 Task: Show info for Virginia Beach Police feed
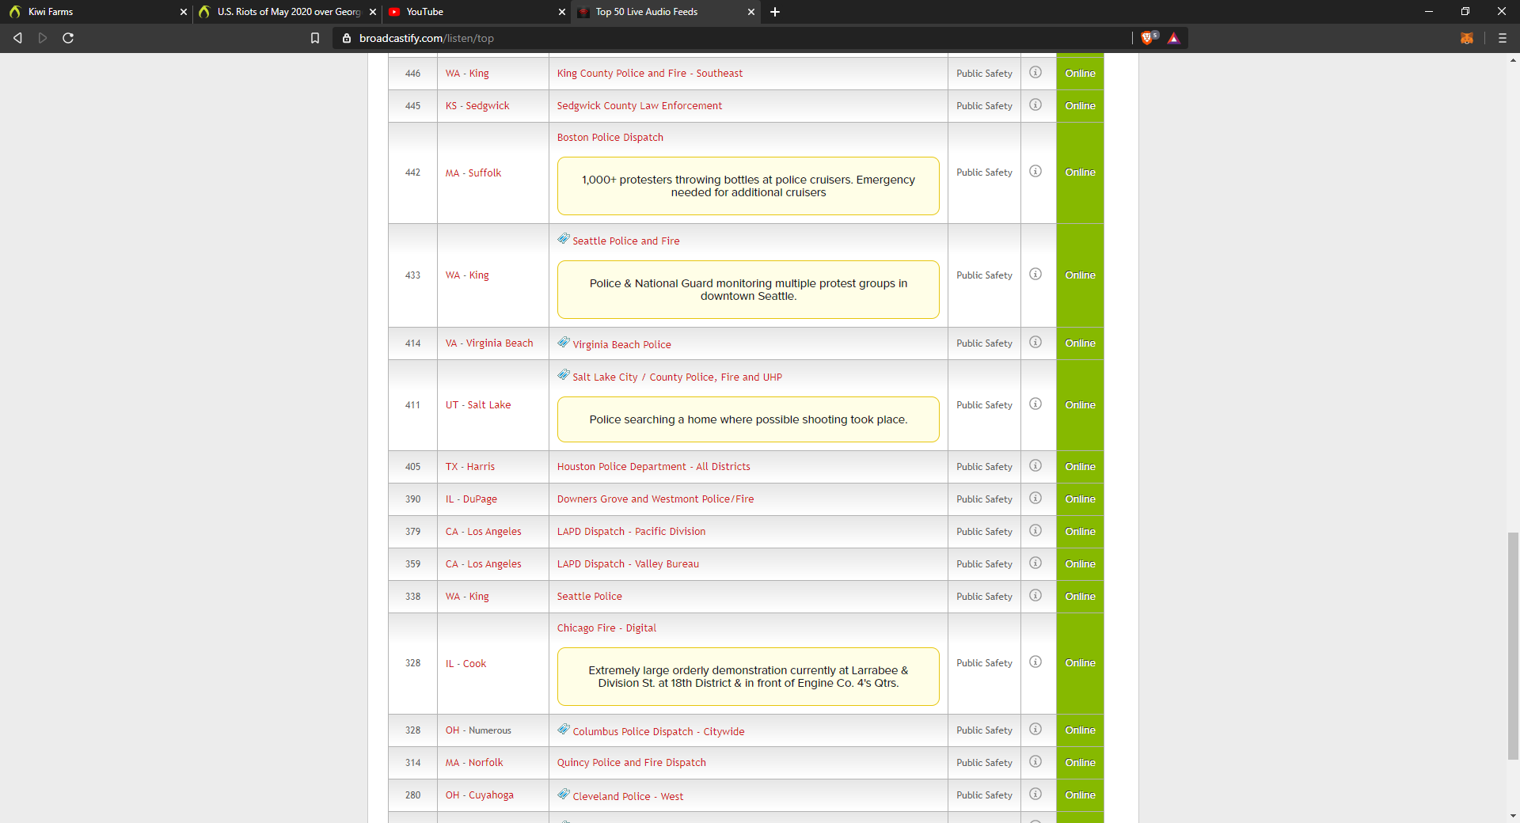point(1035,342)
